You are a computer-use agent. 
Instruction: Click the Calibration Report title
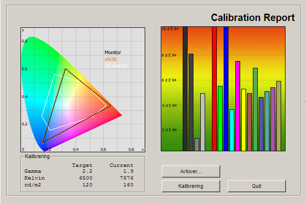[252, 18]
